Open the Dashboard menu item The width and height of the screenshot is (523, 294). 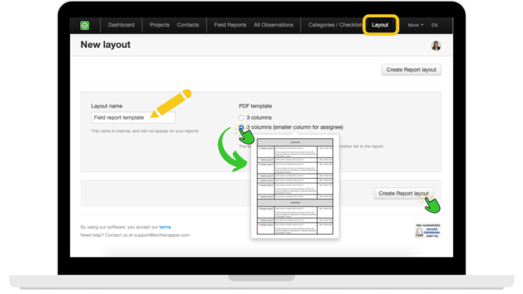coord(121,25)
